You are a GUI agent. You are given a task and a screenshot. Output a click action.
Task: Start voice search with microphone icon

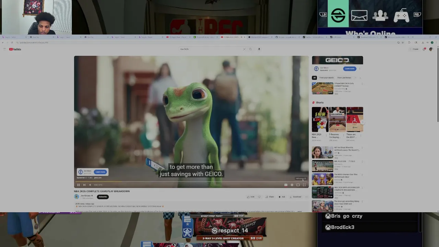pyautogui.click(x=259, y=49)
